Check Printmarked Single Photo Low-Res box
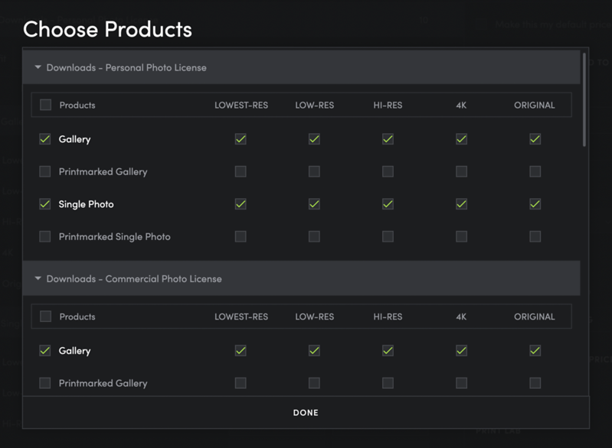The width and height of the screenshot is (612, 448). (x=314, y=236)
